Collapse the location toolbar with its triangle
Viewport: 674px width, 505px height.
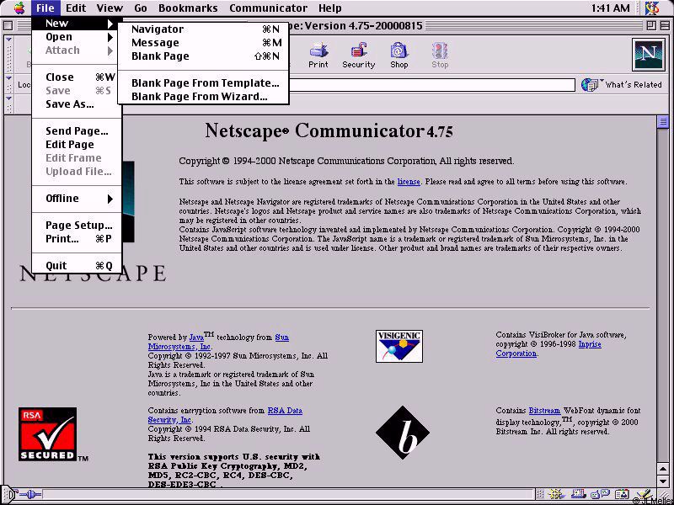click(x=8, y=78)
